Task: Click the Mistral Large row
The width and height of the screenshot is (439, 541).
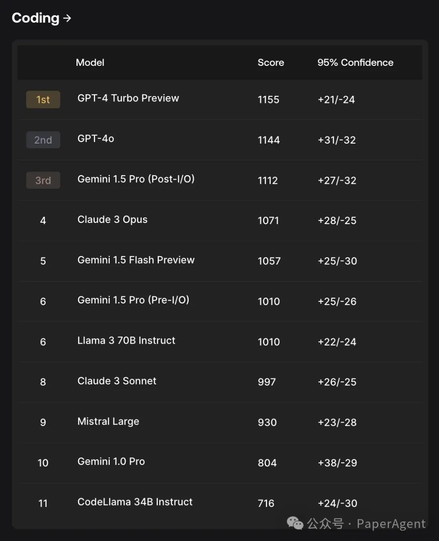Action: pos(220,423)
